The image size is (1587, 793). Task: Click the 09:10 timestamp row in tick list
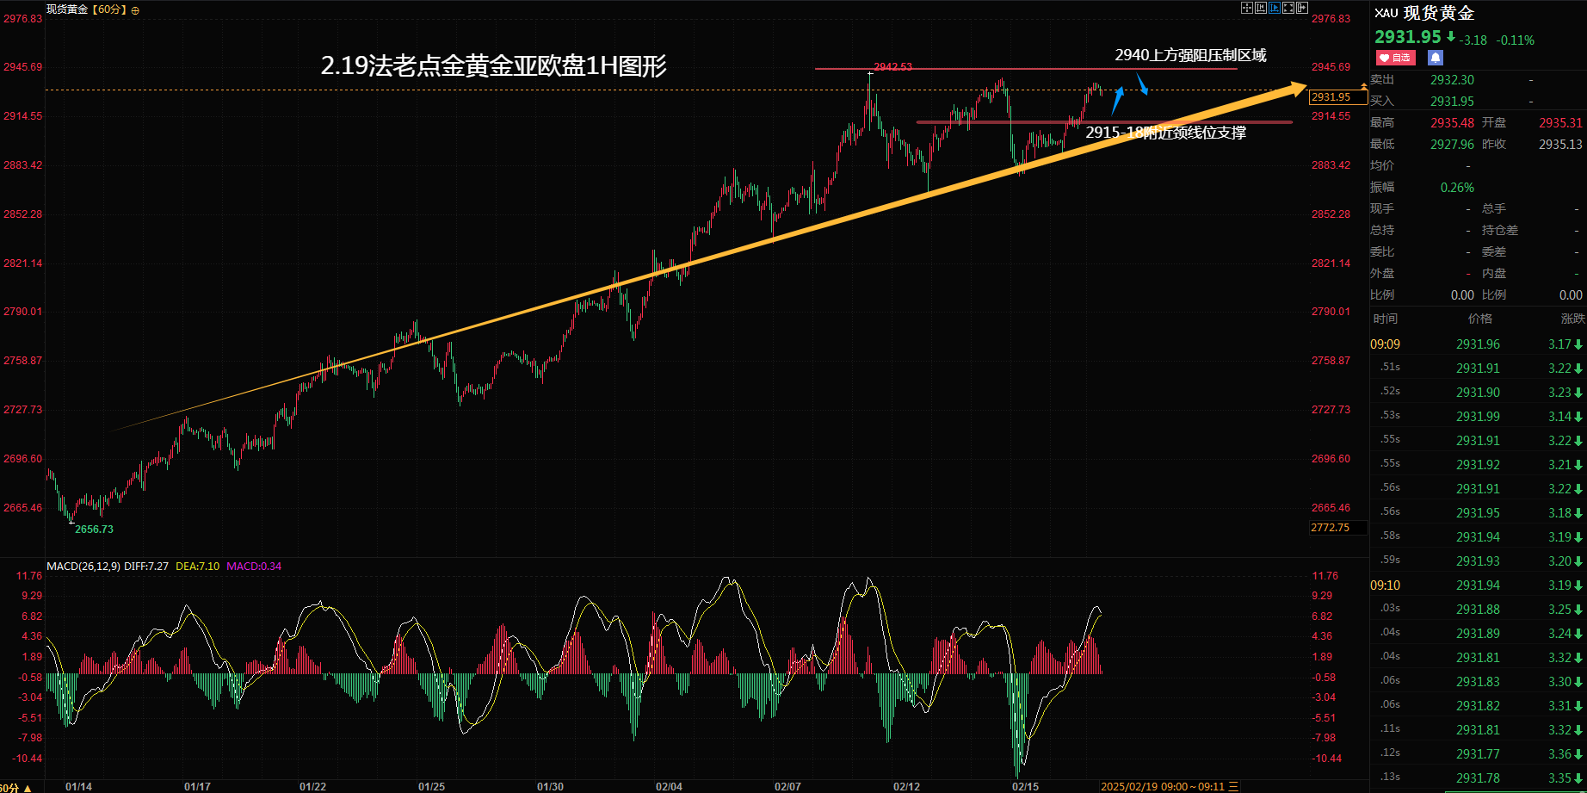click(1385, 585)
